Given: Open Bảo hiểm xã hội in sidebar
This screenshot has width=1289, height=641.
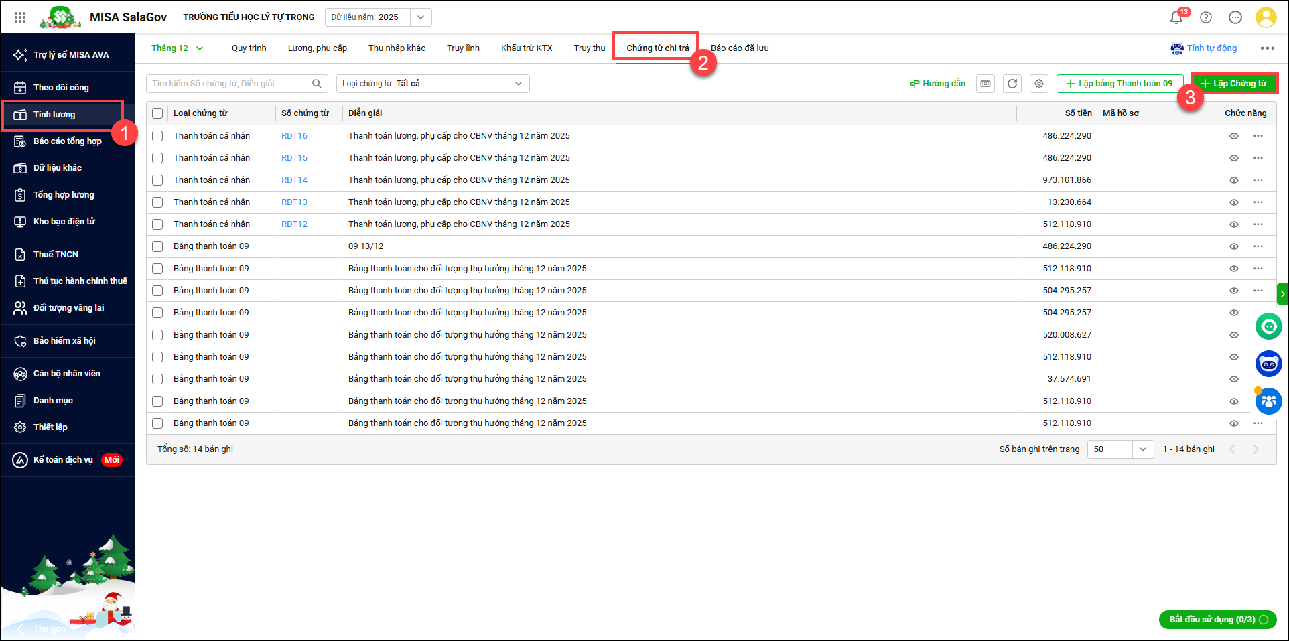Looking at the screenshot, I should coord(64,341).
